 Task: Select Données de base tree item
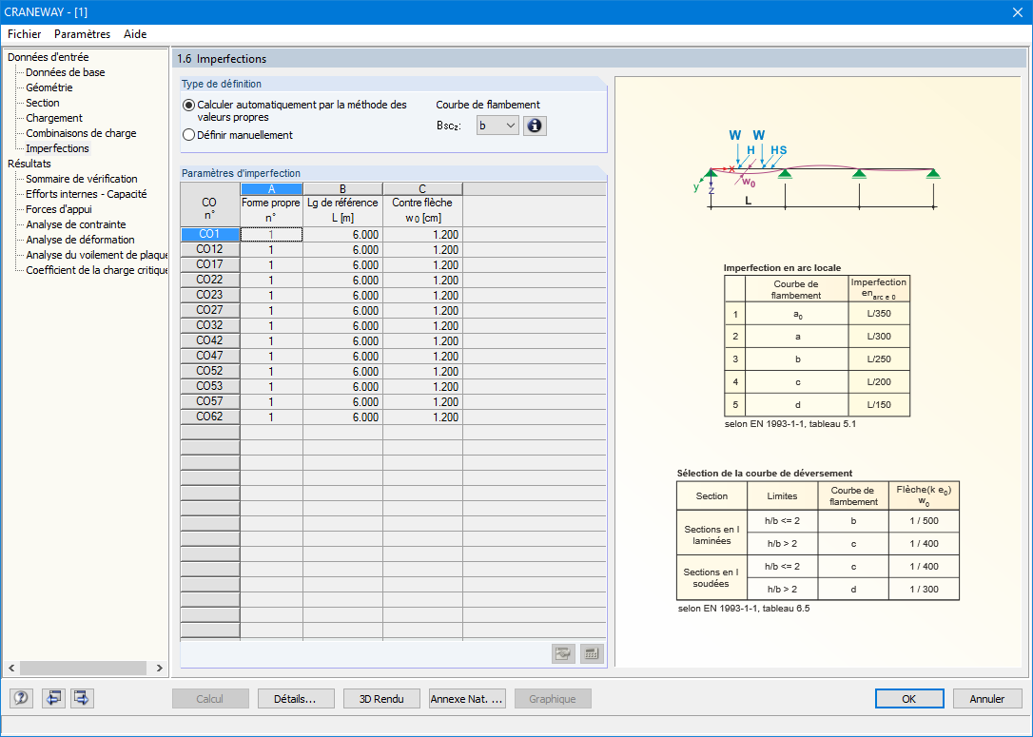66,72
